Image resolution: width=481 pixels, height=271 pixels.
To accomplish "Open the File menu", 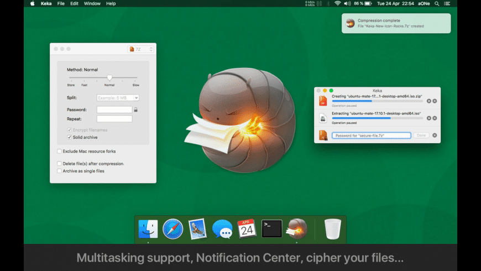I will point(61,4).
